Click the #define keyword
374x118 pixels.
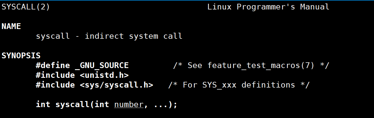[53, 65]
